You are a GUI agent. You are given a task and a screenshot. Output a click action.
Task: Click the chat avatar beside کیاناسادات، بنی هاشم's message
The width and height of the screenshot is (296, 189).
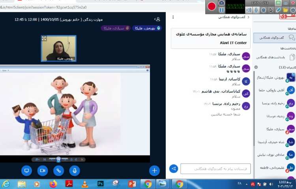click(246, 94)
